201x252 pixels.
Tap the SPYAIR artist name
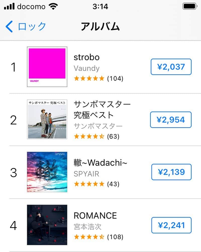click(x=86, y=174)
